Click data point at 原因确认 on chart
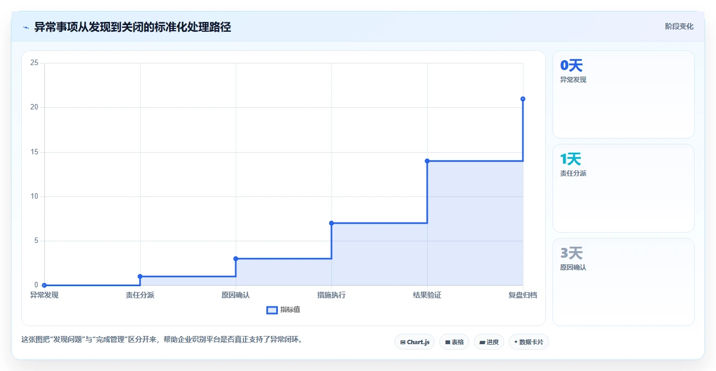 pyautogui.click(x=236, y=258)
